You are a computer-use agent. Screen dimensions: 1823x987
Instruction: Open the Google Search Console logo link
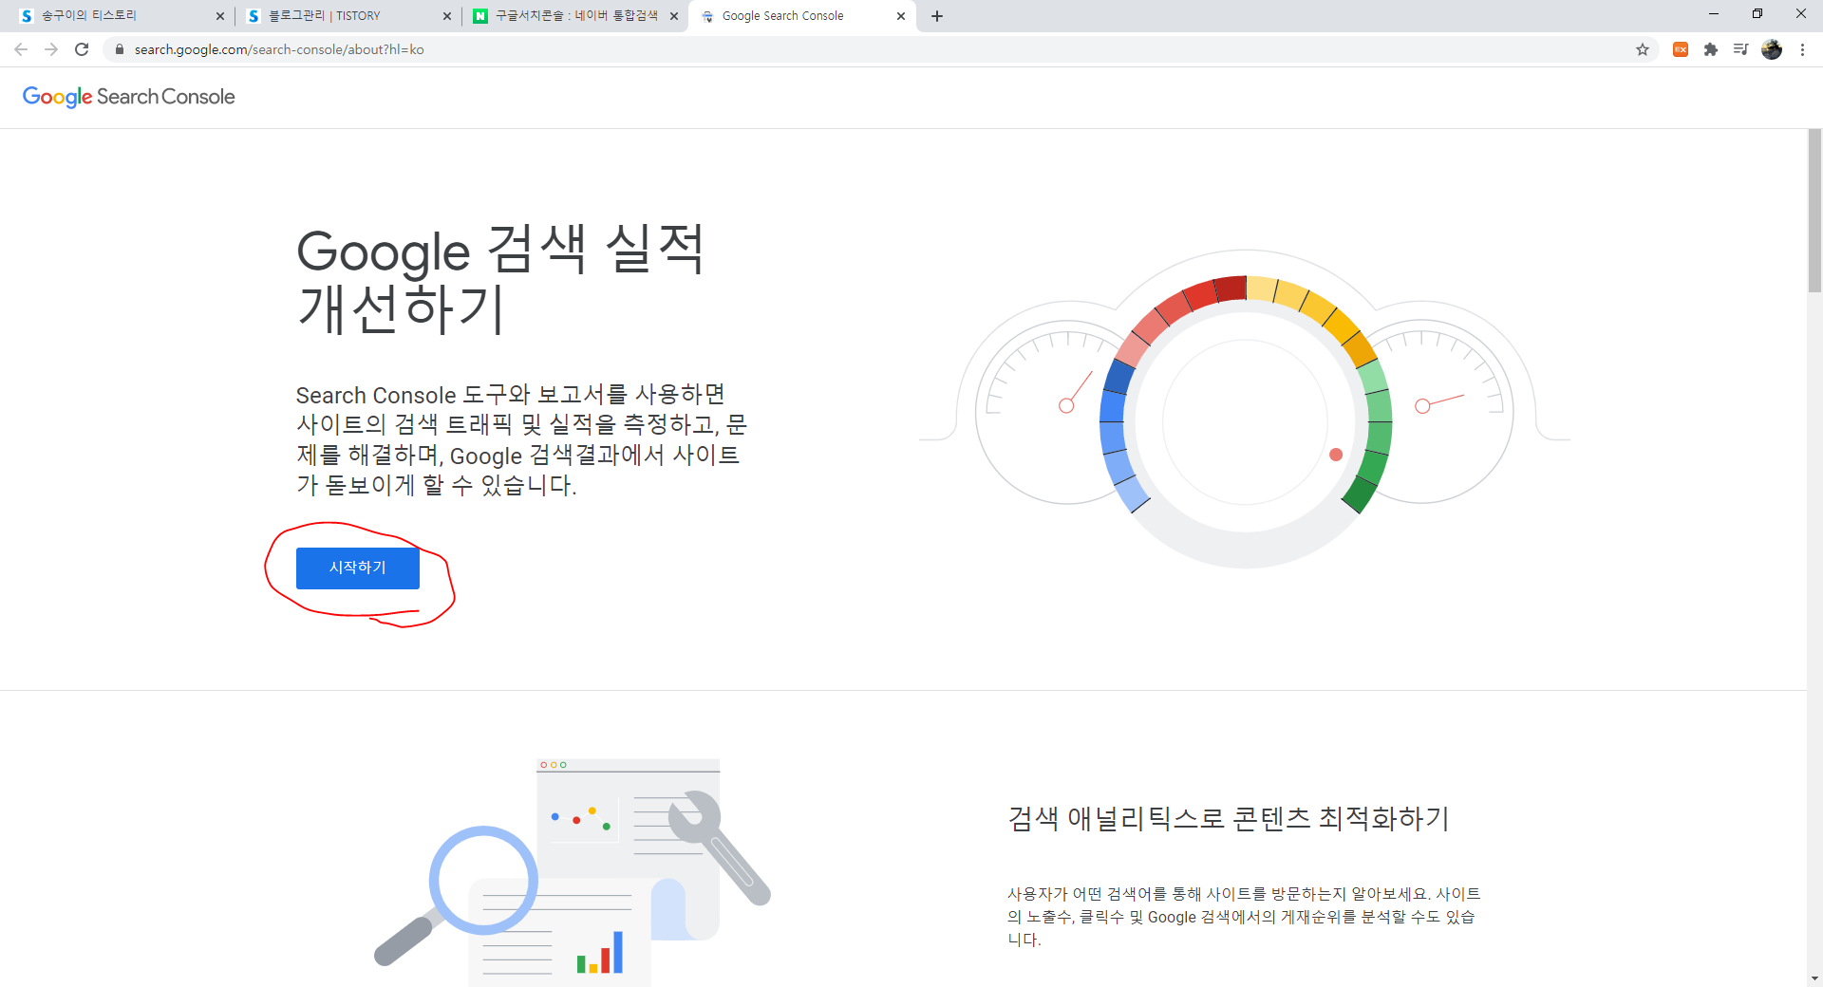coord(128,97)
